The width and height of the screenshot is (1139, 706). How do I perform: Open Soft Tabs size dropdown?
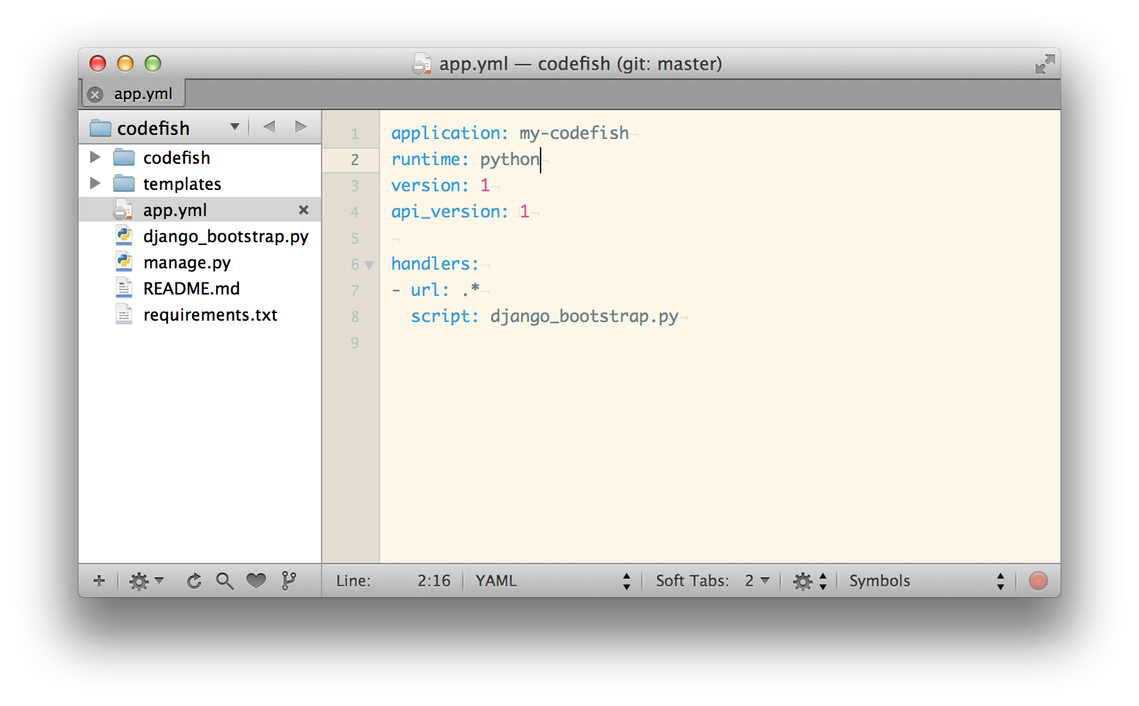pos(756,581)
